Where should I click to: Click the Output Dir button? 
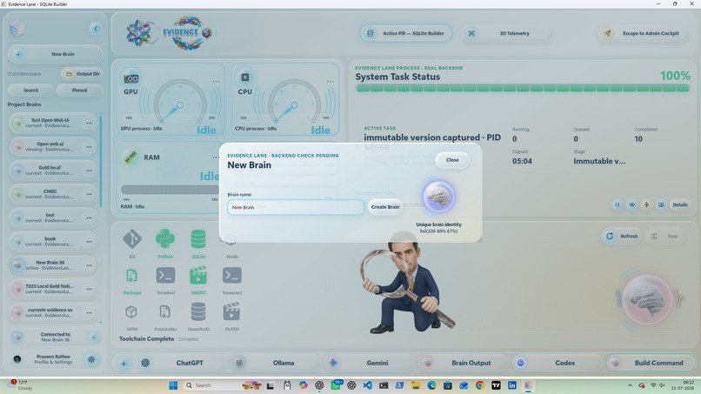82,74
